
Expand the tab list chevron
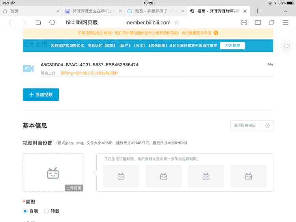[285, 11]
